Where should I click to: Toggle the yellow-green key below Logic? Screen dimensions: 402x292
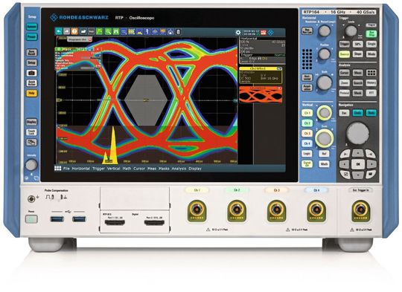(307, 163)
